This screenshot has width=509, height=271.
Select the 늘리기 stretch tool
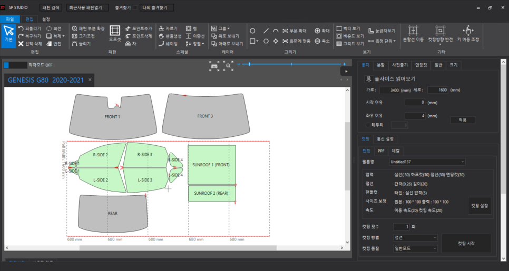tap(81, 44)
